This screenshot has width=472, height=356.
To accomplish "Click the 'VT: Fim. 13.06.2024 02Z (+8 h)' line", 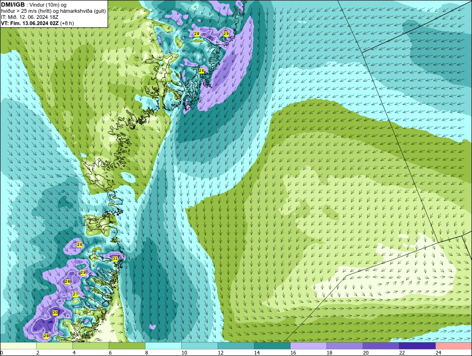I will pos(37,23).
